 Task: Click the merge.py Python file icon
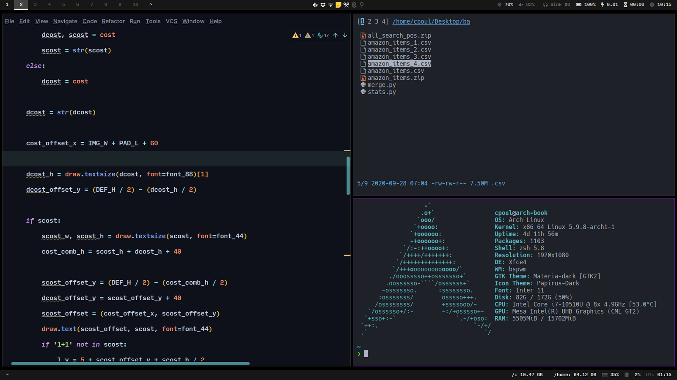coord(363,84)
